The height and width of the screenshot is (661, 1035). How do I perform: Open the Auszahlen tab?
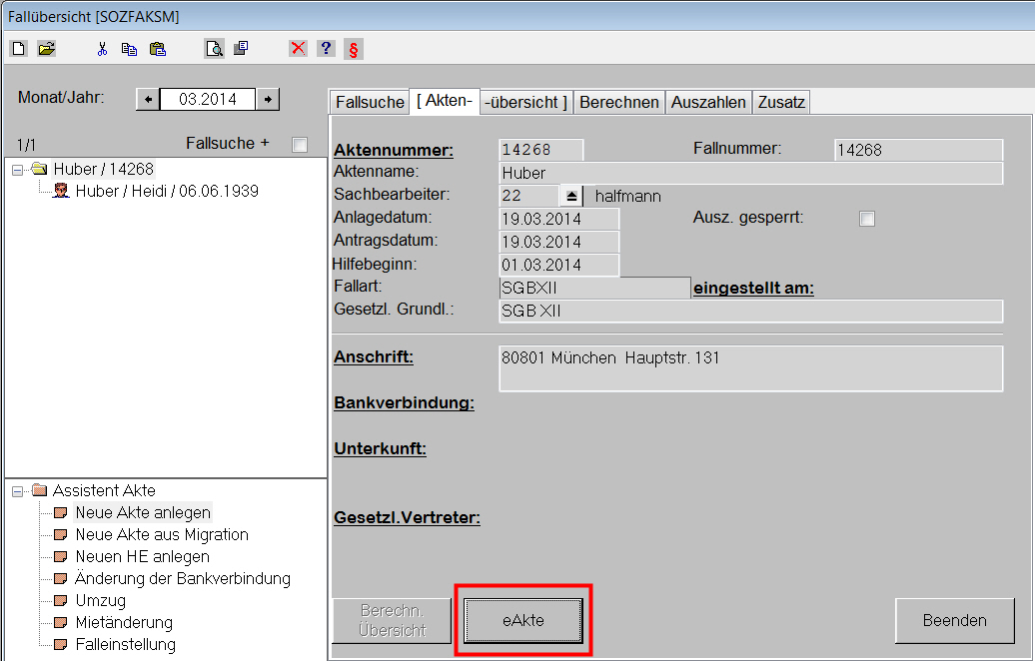pos(708,102)
